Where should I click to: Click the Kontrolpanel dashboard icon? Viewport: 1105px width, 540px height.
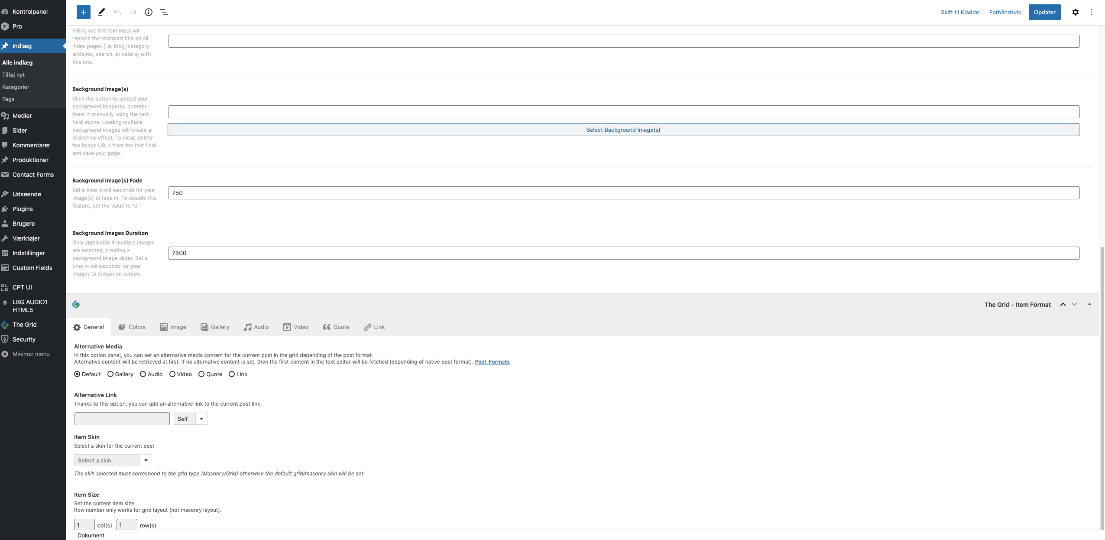5,12
